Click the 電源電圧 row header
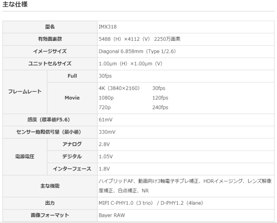277x223 pixels. pos(25,157)
